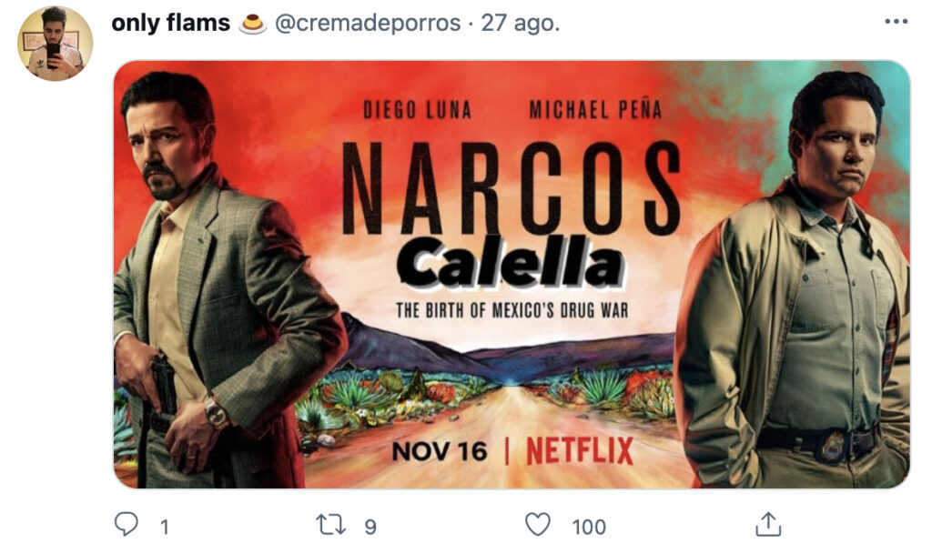Screen dimensions: 932x554
Task: Click the retweet arrows icon
Action: pyautogui.click(x=330, y=526)
